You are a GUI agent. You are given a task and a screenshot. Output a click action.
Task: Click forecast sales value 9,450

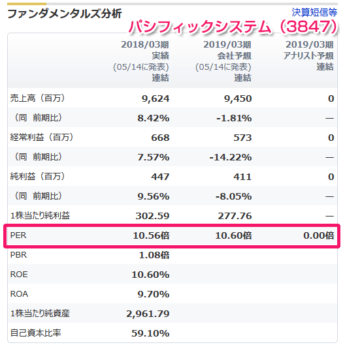(x=238, y=98)
